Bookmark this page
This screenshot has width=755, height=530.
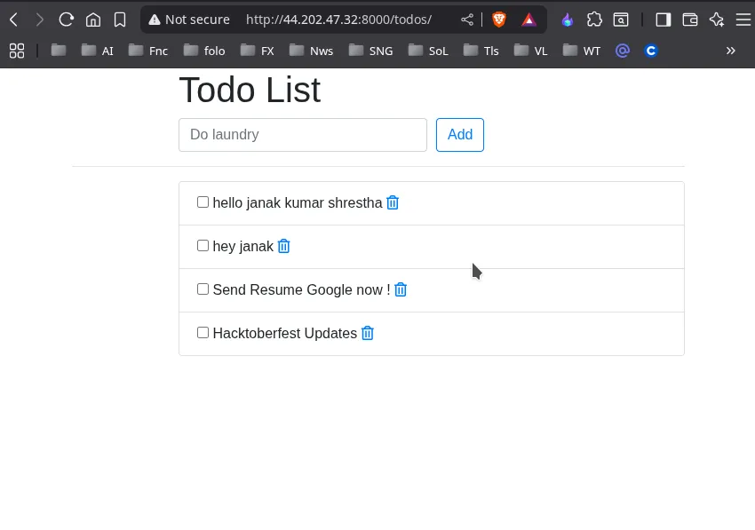pyautogui.click(x=120, y=20)
